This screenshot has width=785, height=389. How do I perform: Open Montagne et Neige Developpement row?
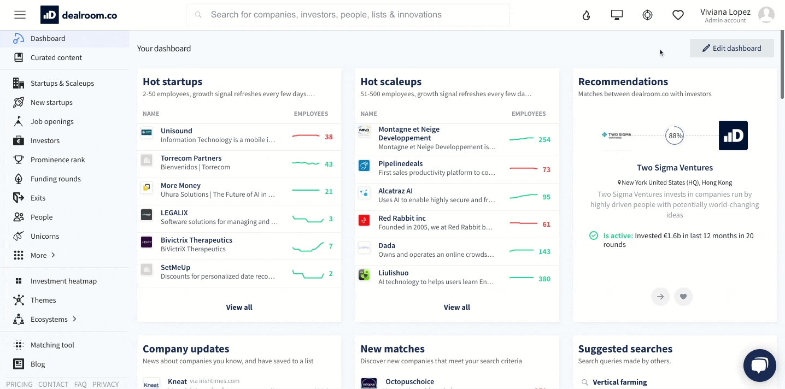457,139
